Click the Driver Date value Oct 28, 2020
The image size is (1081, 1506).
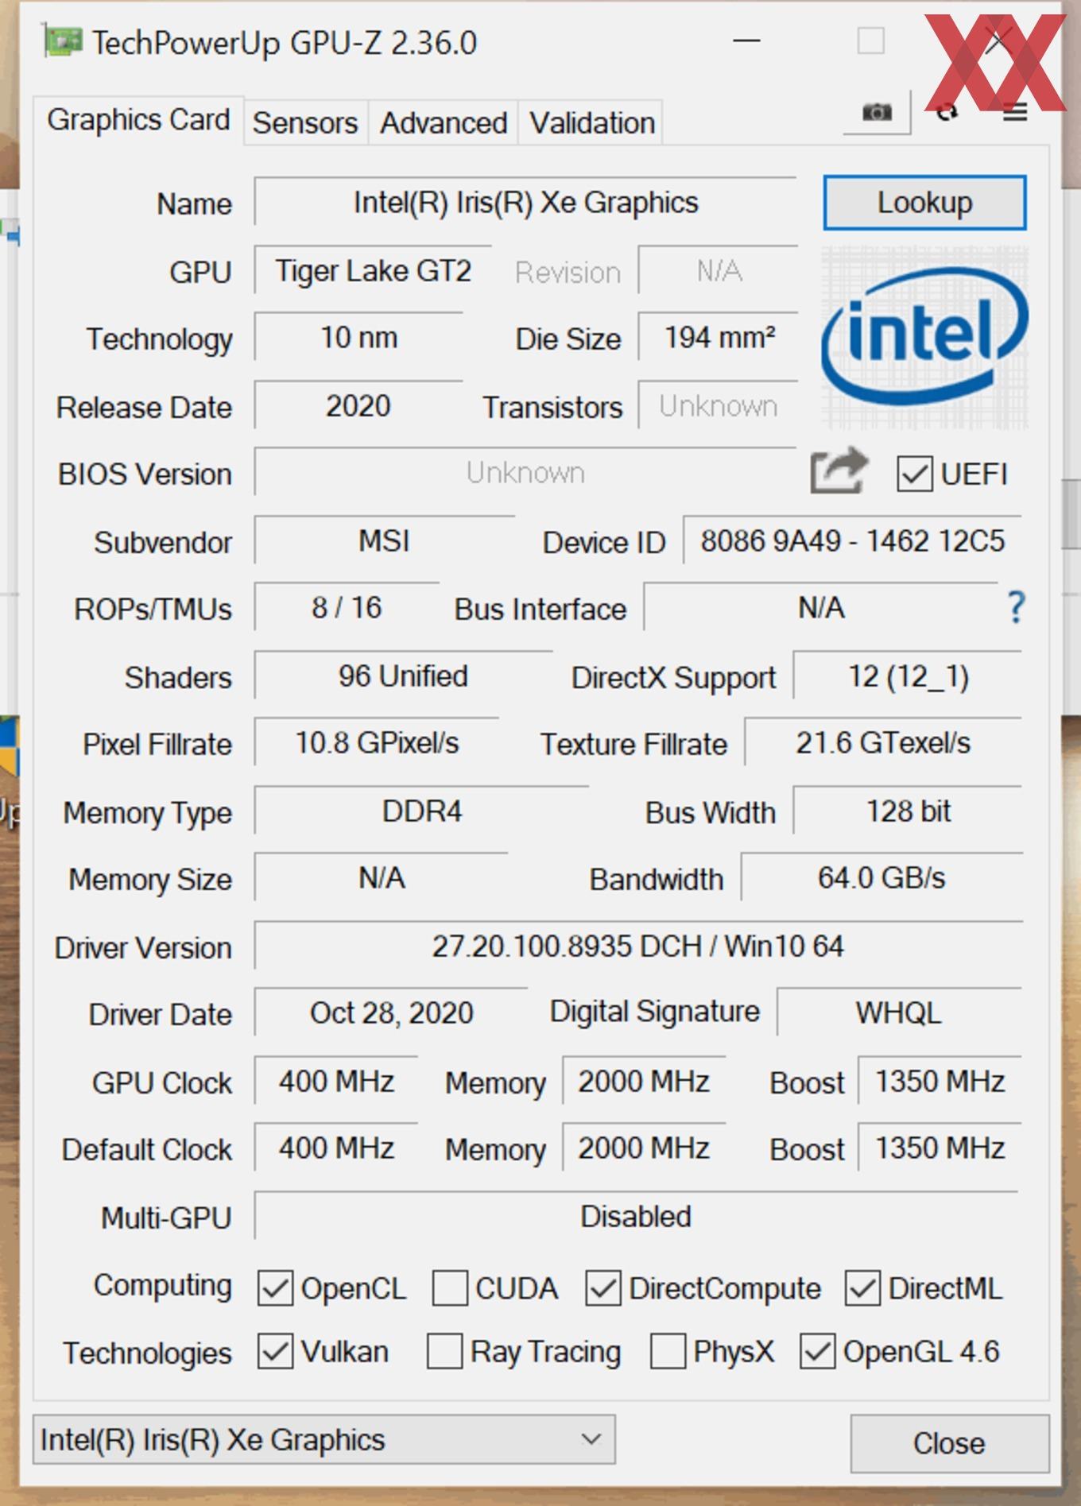tap(391, 1012)
